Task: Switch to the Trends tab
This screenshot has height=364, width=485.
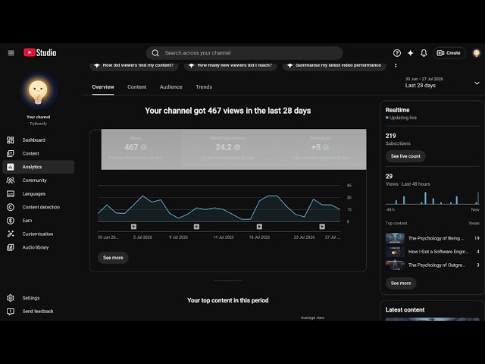Action: tap(204, 87)
